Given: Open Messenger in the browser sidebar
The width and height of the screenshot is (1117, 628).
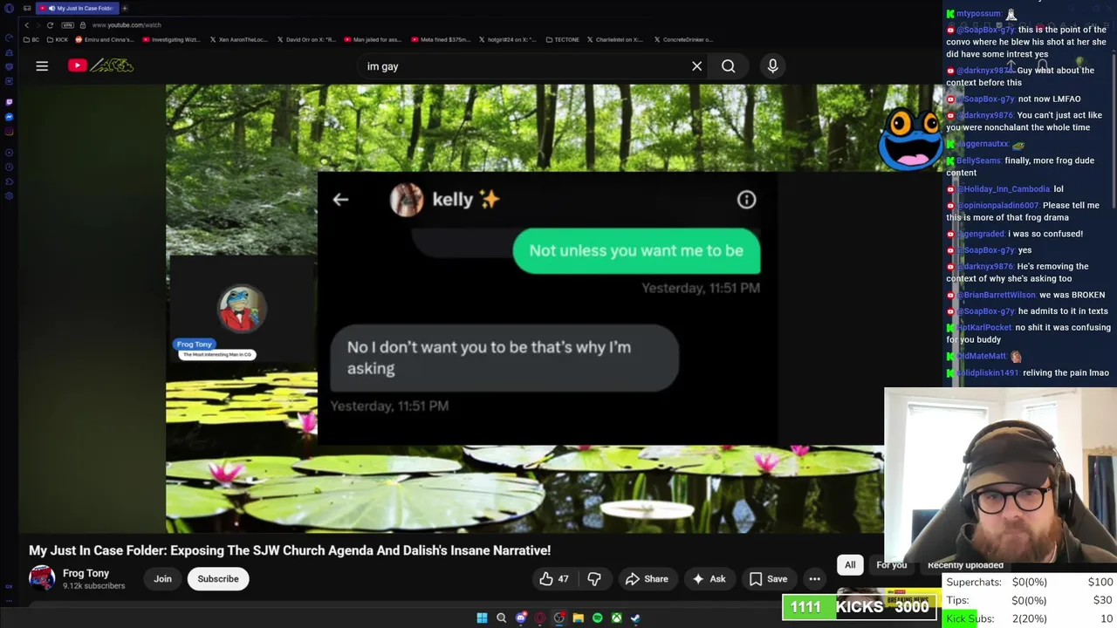Looking at the screenshot, I should 10,117.
